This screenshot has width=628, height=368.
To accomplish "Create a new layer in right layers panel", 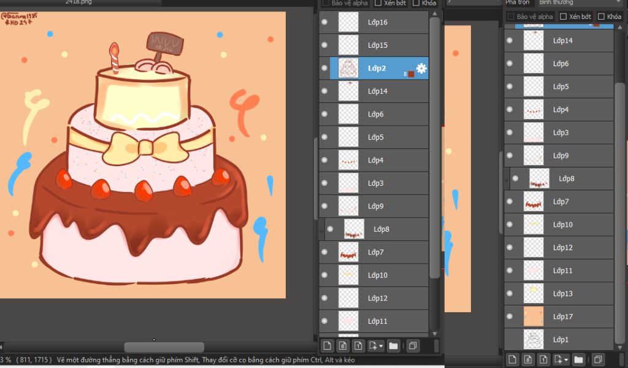I will [x=512, y=359].
